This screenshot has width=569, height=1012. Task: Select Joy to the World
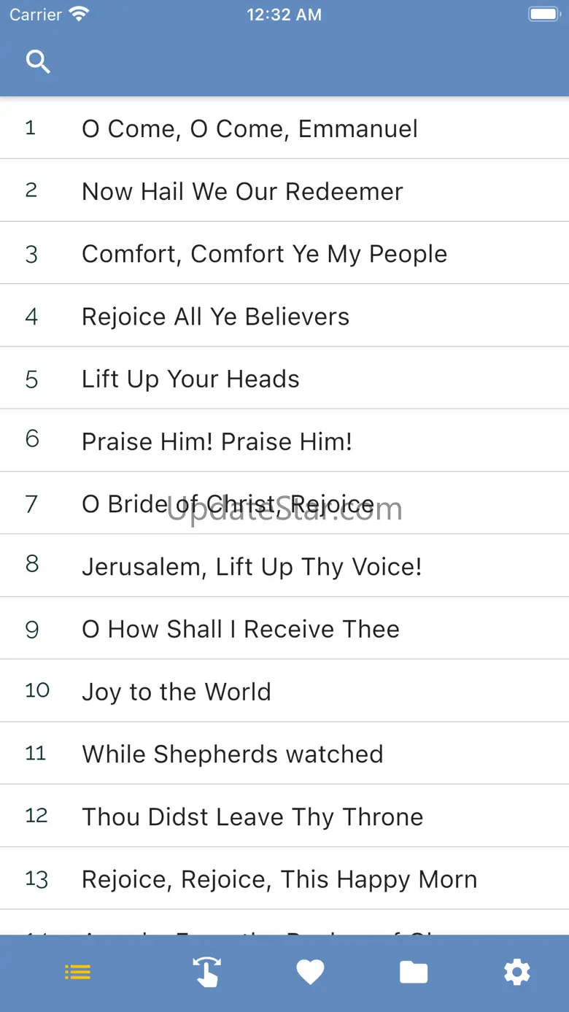coord(176,692)
